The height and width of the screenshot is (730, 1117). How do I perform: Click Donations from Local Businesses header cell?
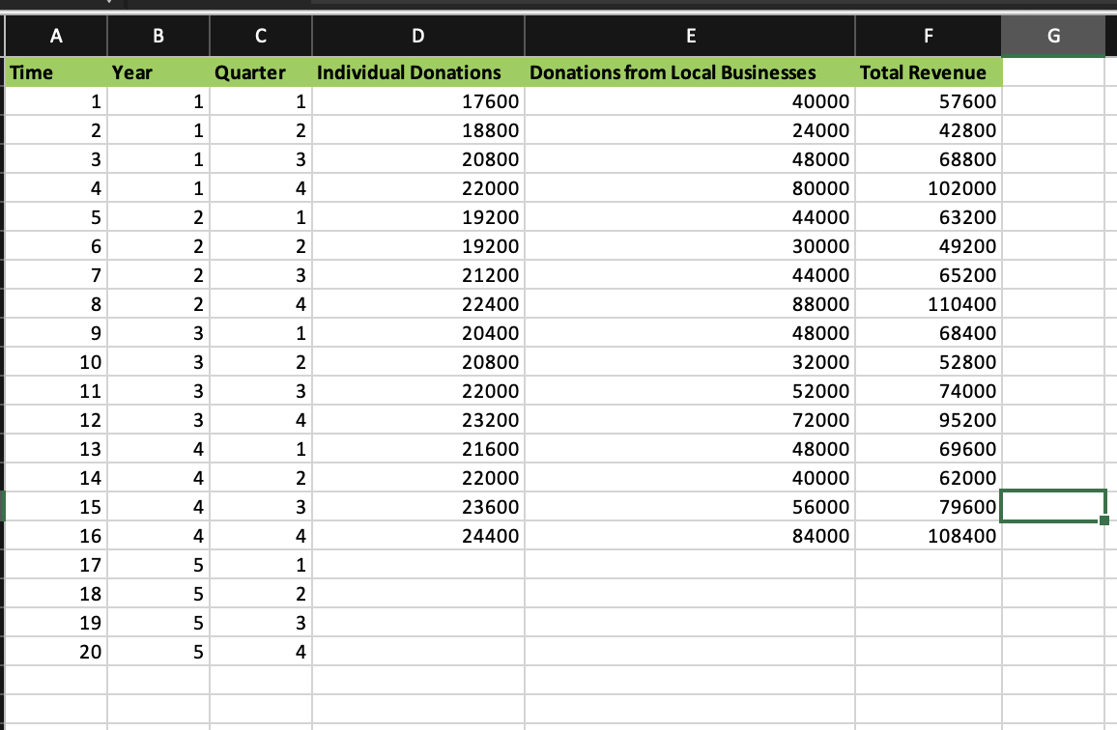point(690,71)
